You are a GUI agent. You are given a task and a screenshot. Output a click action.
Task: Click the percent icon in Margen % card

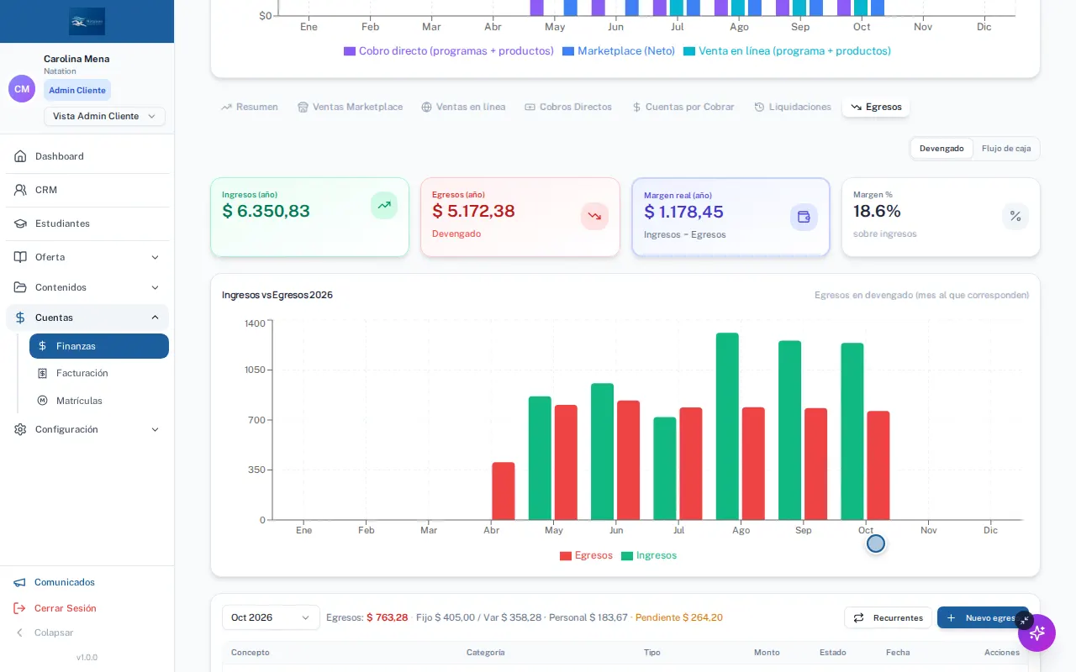point(1015,216)
